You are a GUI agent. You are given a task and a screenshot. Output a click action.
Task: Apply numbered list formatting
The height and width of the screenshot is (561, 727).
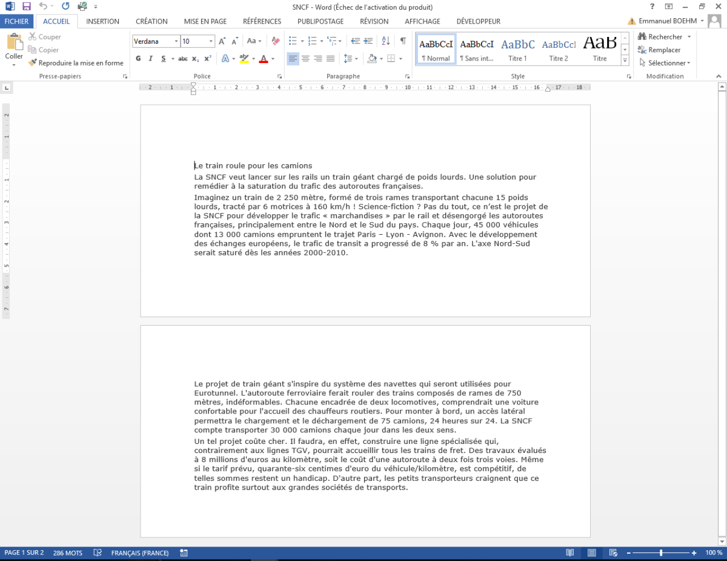tap(313, 41)
